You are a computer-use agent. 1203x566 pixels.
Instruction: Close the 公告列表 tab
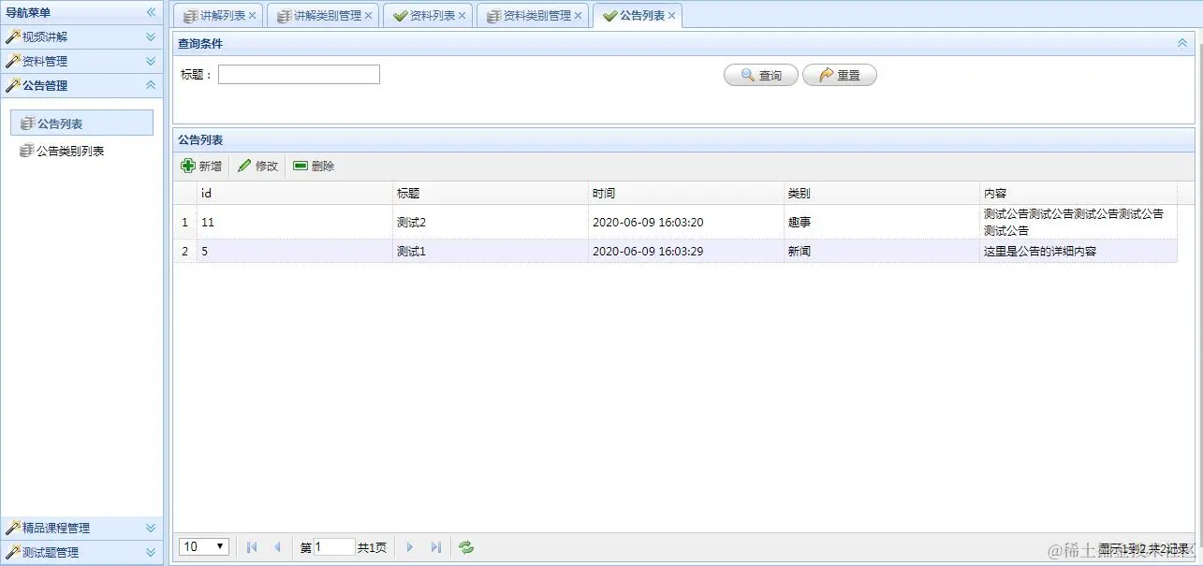click(671, 16)
